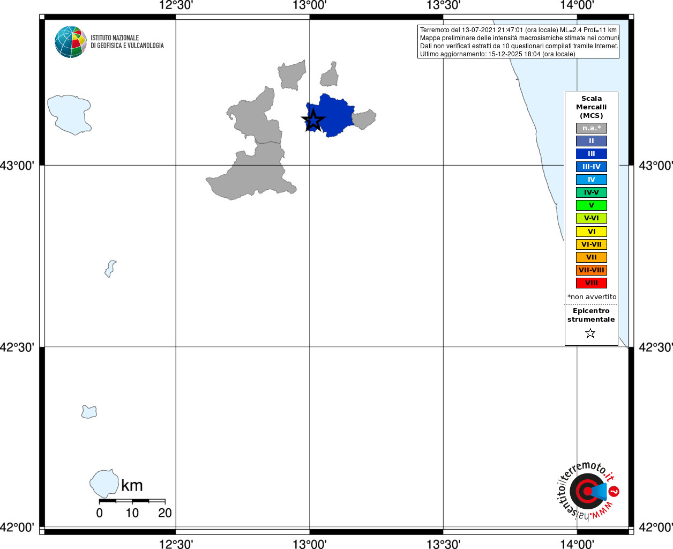Click the 'km' scale bar label
Screen dimensions: 673x549
pos(132,486)
